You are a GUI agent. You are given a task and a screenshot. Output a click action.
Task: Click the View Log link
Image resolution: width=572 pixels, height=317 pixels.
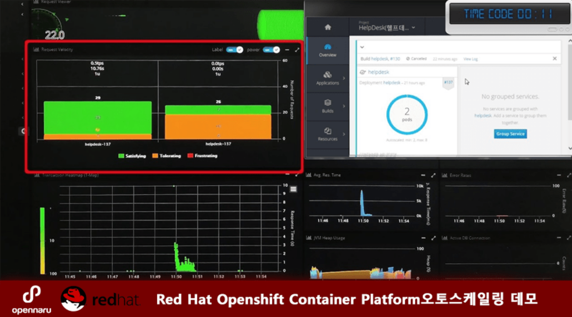click(x=470, y=59)
